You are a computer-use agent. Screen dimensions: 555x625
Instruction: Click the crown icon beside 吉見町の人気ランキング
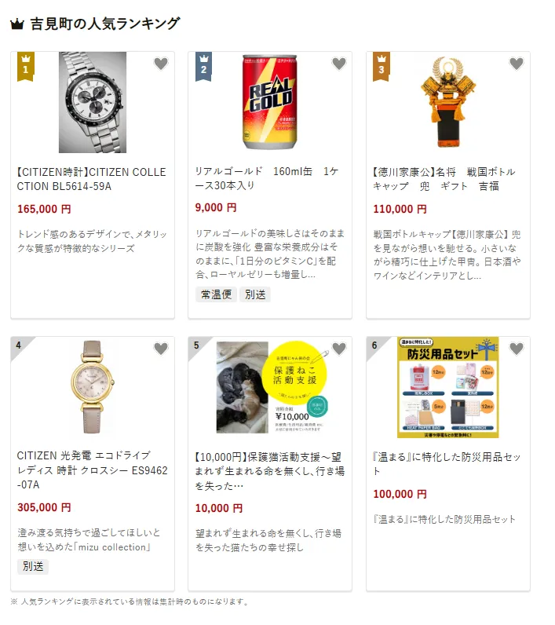17,24
